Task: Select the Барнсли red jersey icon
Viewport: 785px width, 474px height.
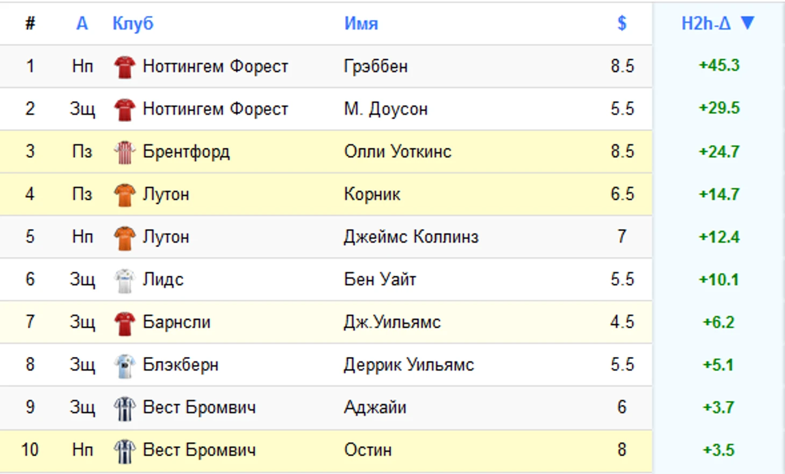Action: [124, 322]
